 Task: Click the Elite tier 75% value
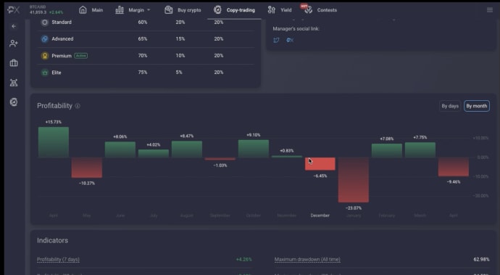[143, 73]
